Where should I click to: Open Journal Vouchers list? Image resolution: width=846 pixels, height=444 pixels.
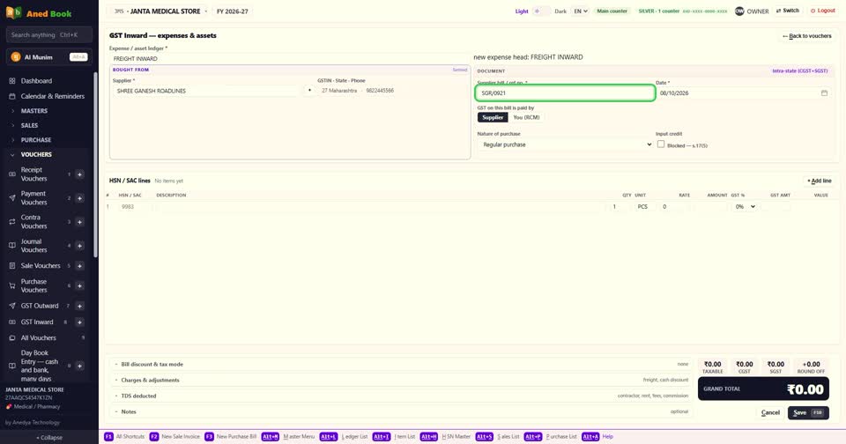point(34,246)
